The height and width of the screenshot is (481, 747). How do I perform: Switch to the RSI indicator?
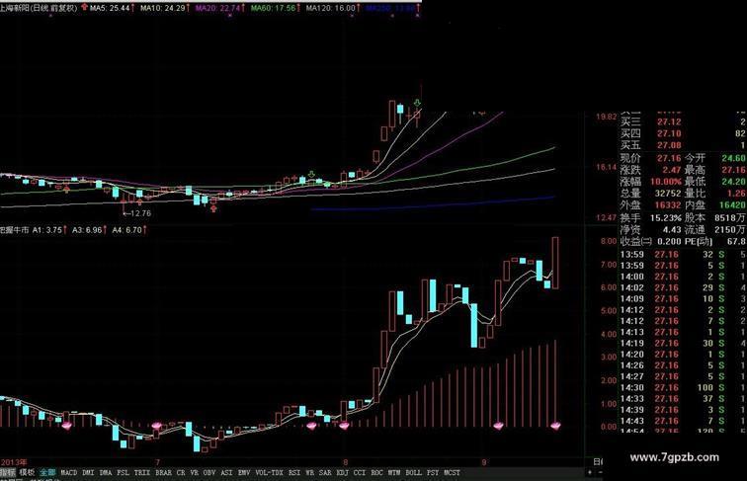pos(294,472)
